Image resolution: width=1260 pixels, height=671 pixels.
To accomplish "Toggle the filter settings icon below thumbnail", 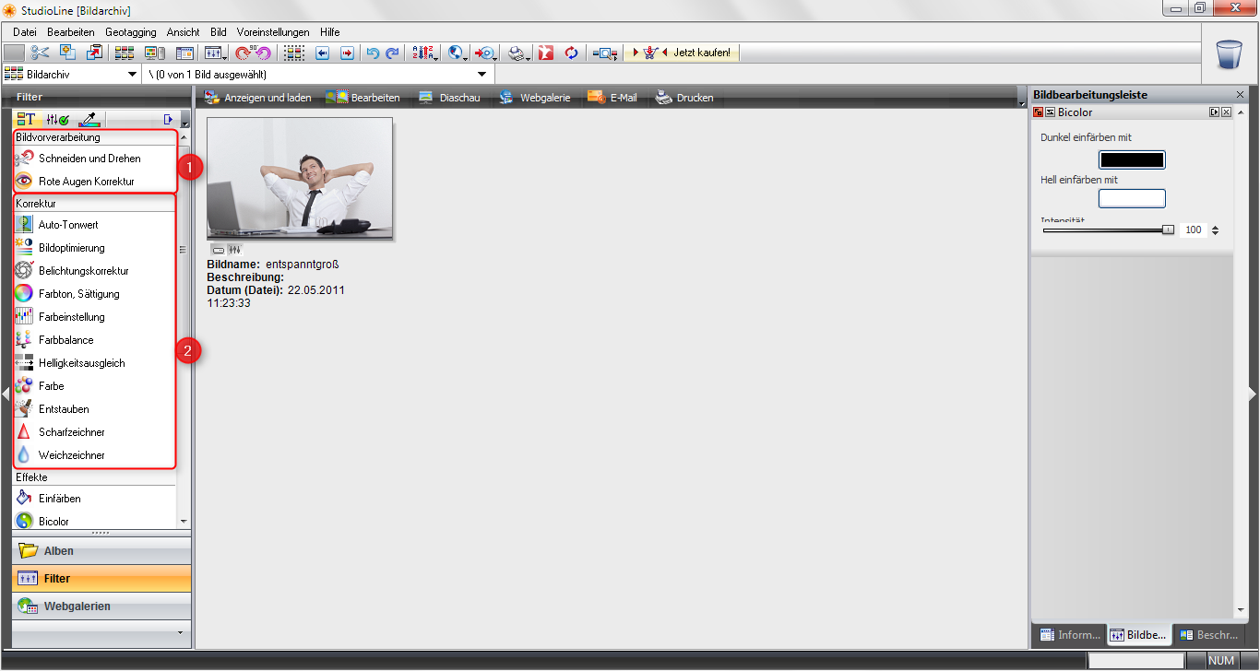I will coord(234,250).
